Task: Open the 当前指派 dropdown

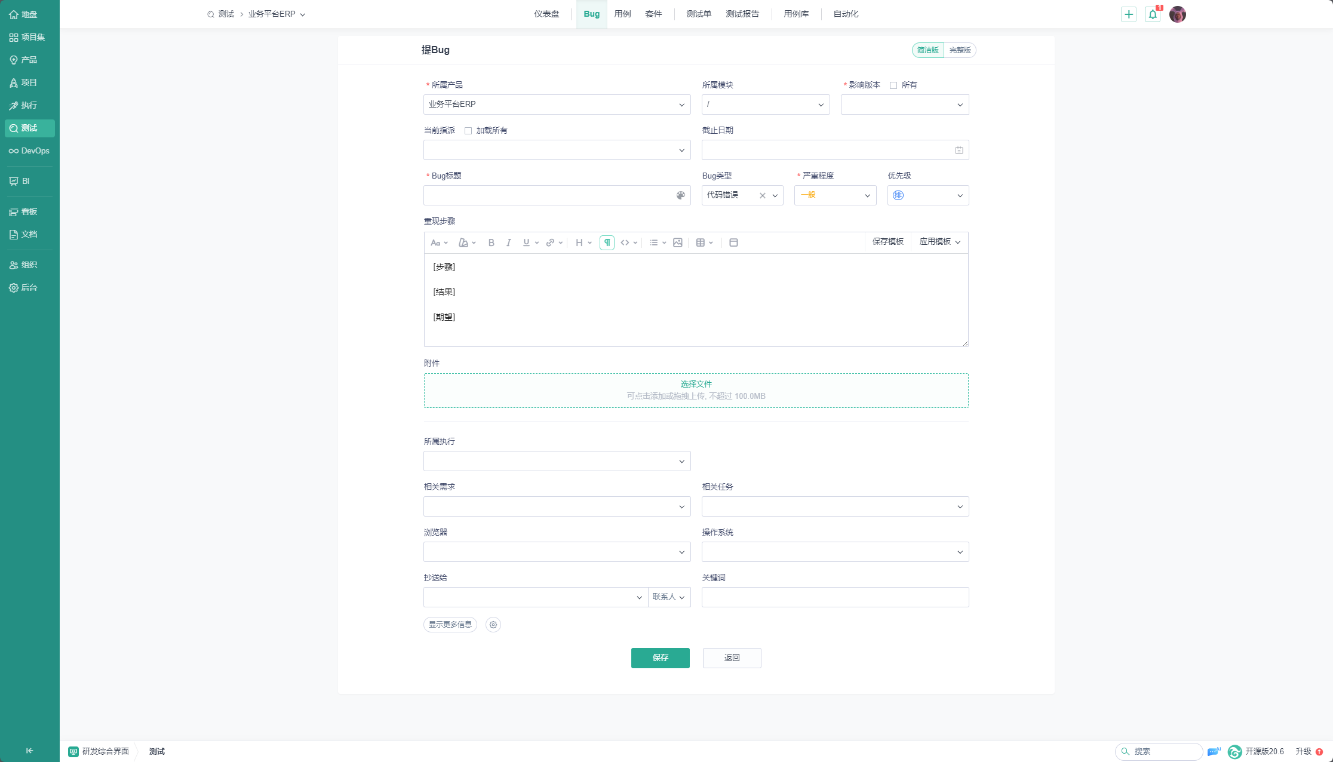Action: pos(557,150)
